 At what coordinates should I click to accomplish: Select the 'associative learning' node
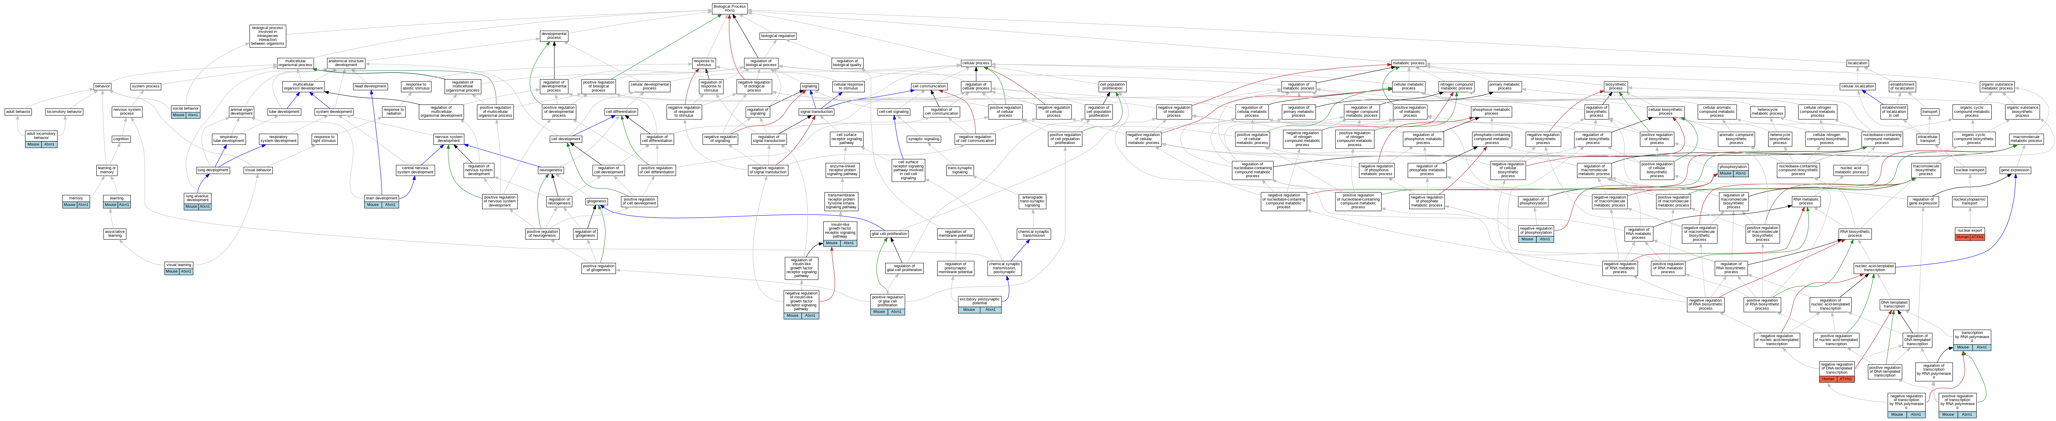(x=115, y=234)
